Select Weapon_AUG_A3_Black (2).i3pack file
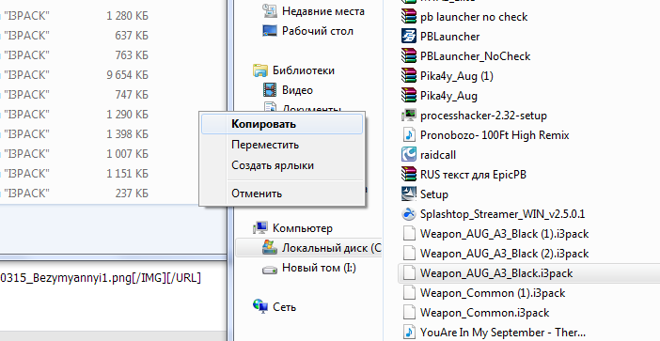The image size is (660, 341). (504, 254)
